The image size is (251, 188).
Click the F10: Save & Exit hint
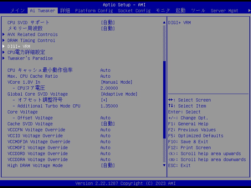tap(188, 142)
